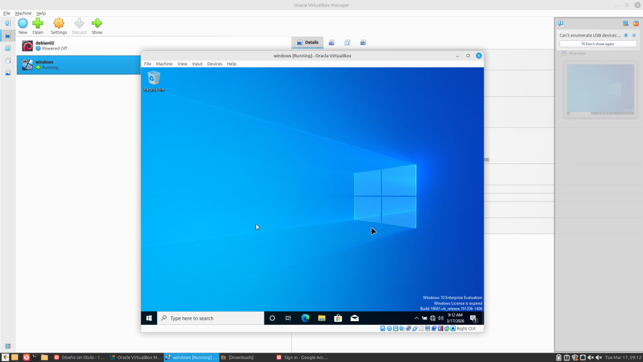Open the Devices menu in the VM window
Image resolution: width=643 pixels, height=362 pixels.
214,64
